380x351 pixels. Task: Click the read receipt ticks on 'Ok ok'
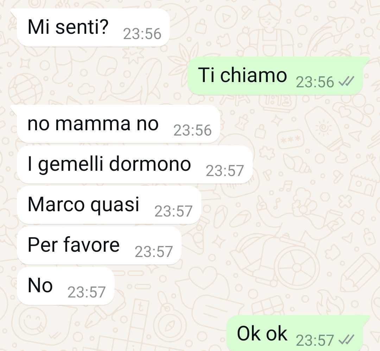click(x=347, y=339)
